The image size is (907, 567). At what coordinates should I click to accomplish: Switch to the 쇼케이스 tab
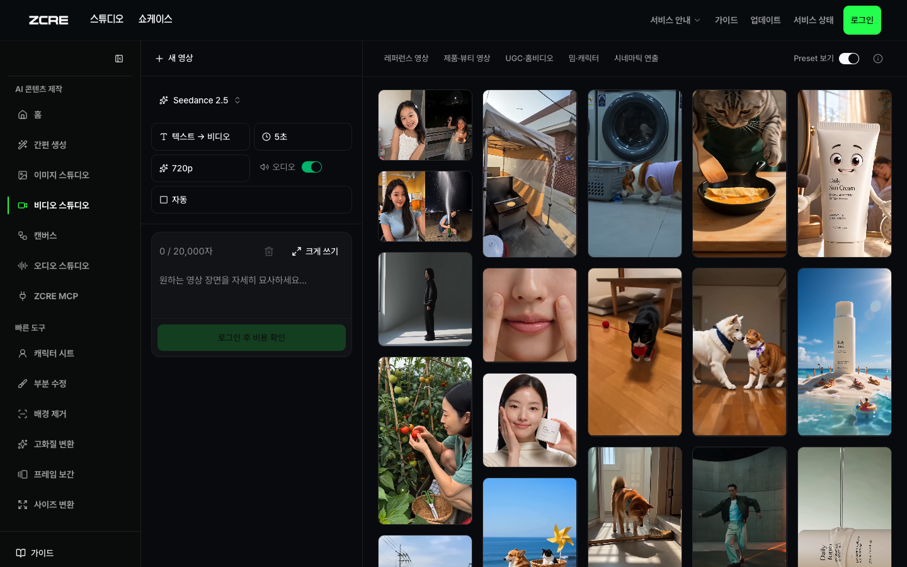pyautogui.click(x=156, y=19)
